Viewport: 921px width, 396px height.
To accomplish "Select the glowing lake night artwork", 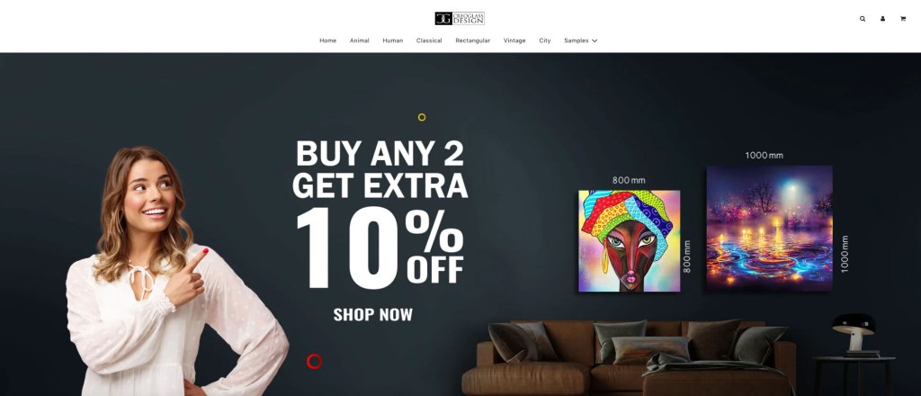I will click(x=770, y=229).
